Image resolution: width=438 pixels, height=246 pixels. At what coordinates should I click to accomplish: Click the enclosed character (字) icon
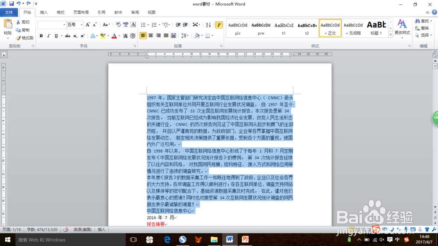133,36
